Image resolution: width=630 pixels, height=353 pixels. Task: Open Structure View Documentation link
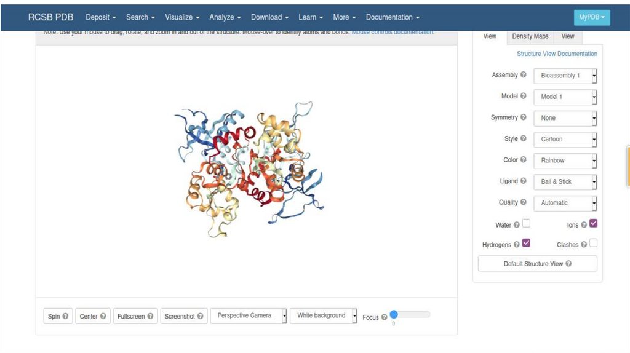tap(557, 54)
